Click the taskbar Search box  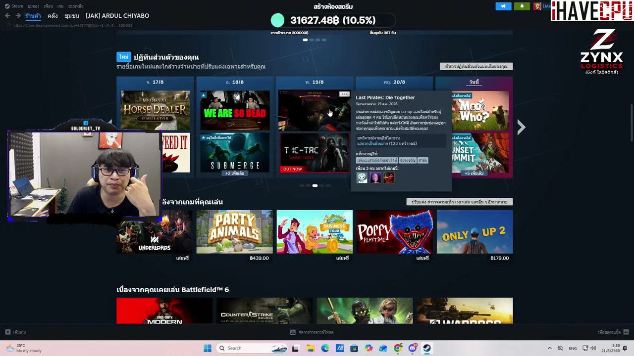[253, 348]
